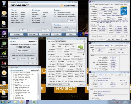Screen dimensions: 131x104
Task: Click the Close button in GPU-Z
Action: [x=82, y=85]
